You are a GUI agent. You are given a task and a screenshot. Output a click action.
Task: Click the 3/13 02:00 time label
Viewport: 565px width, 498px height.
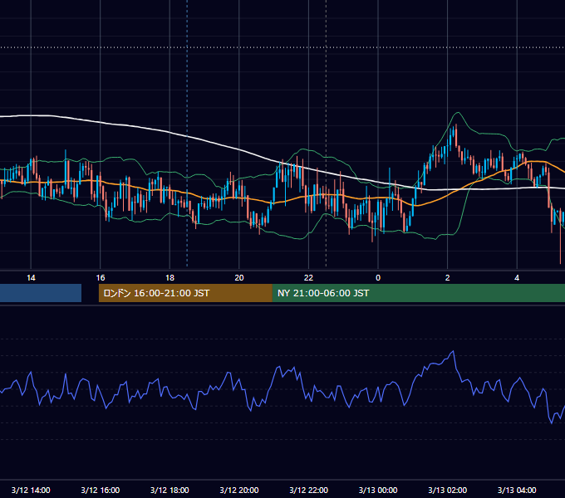(x=448, y=490)
